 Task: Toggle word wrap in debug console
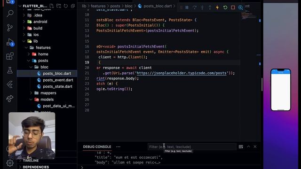click(x=241, y=147)
